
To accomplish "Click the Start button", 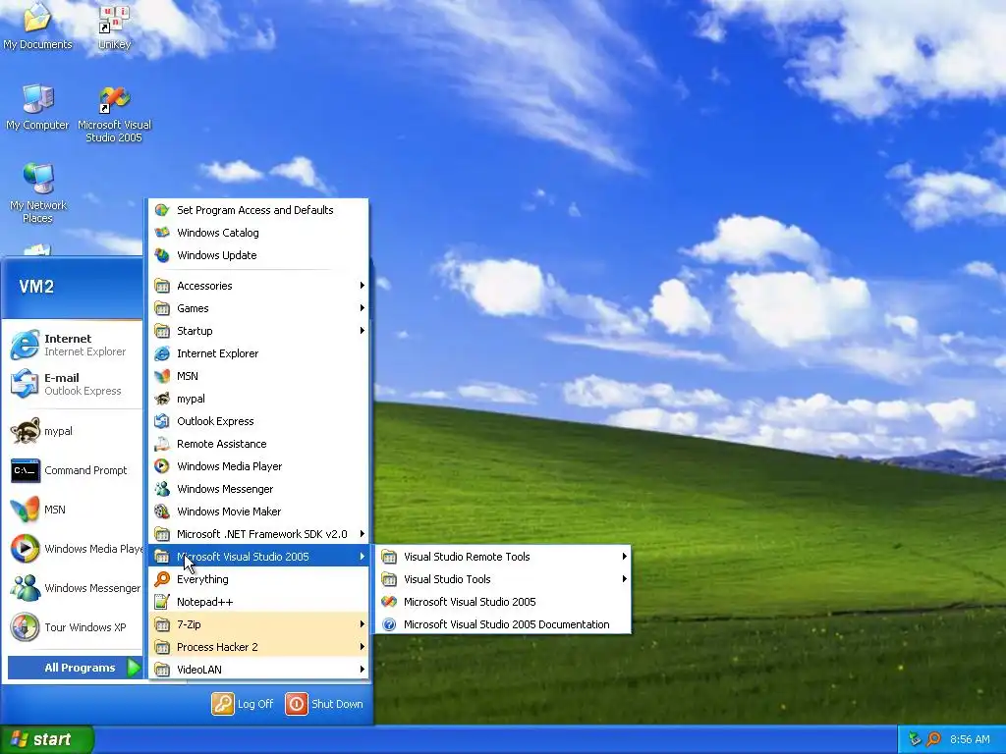I will 47,740.
